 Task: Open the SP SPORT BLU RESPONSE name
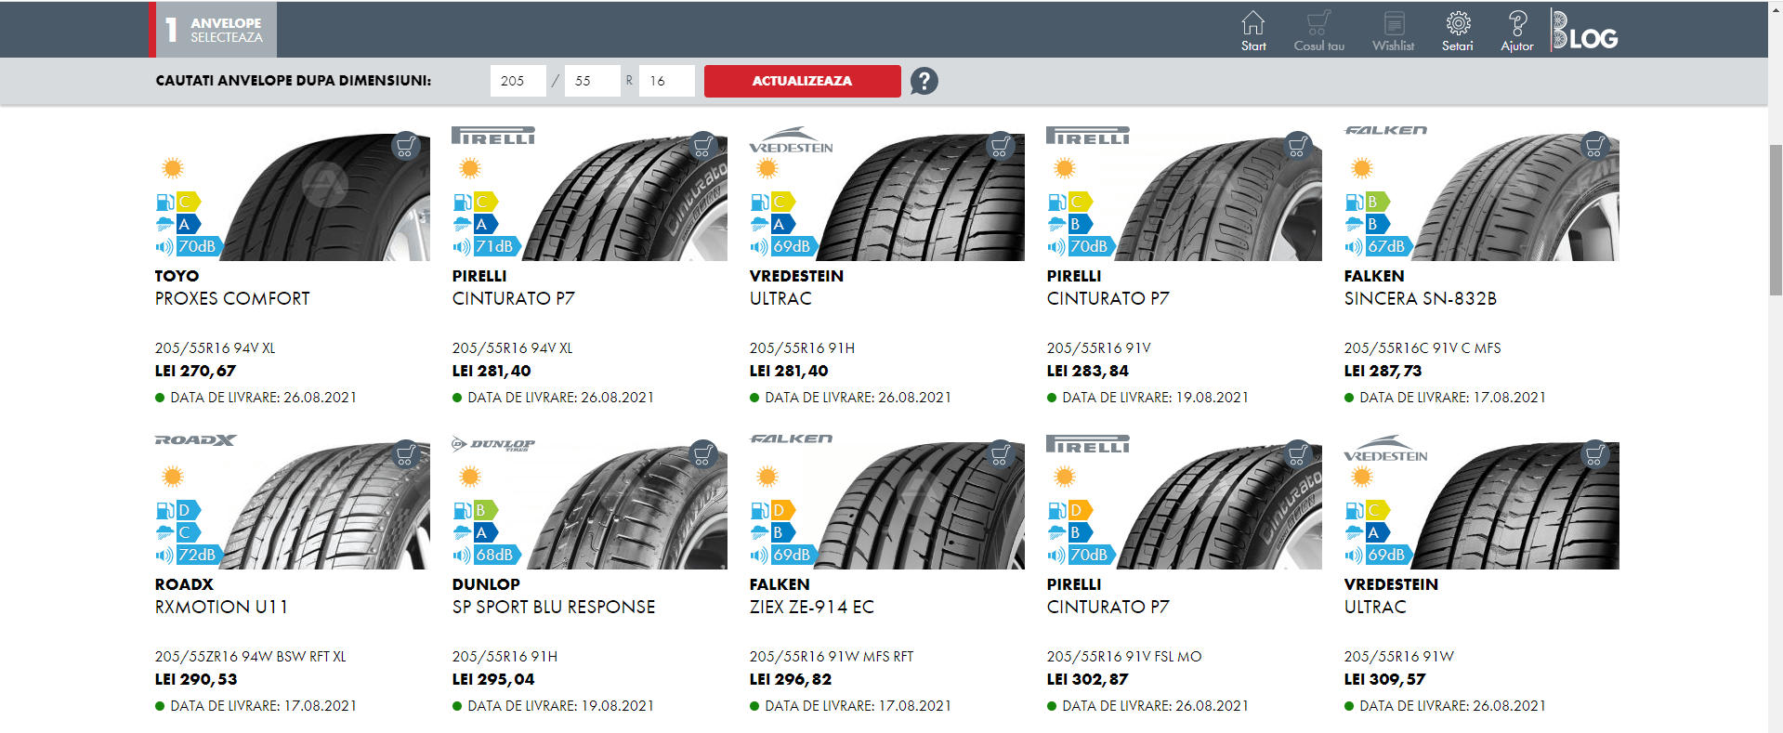point(554,607)
